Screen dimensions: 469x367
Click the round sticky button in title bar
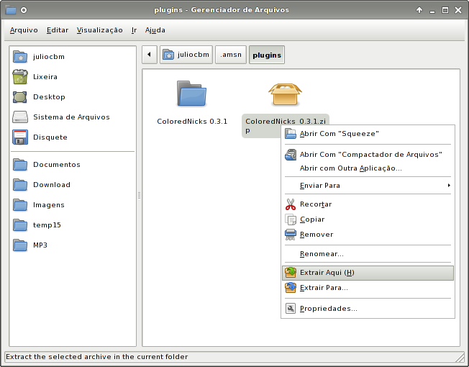click(x=24, y=10)
